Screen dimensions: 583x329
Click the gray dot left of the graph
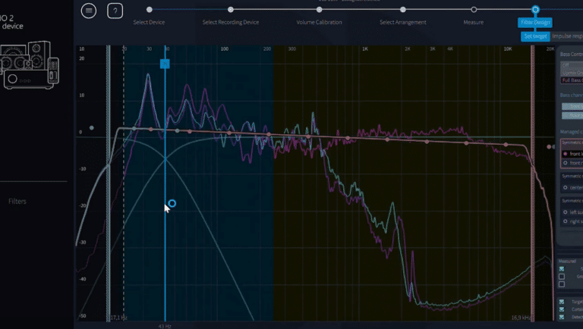[91, 128]
